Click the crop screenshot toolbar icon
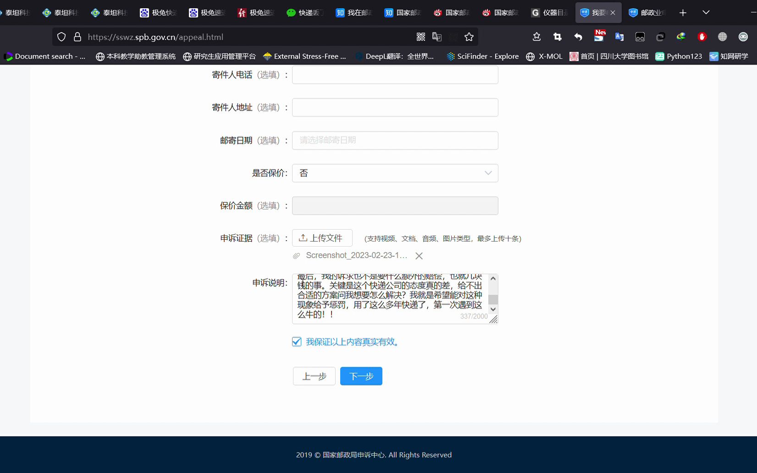This screenshot has height=473, width=757. [x=557, y=37]
